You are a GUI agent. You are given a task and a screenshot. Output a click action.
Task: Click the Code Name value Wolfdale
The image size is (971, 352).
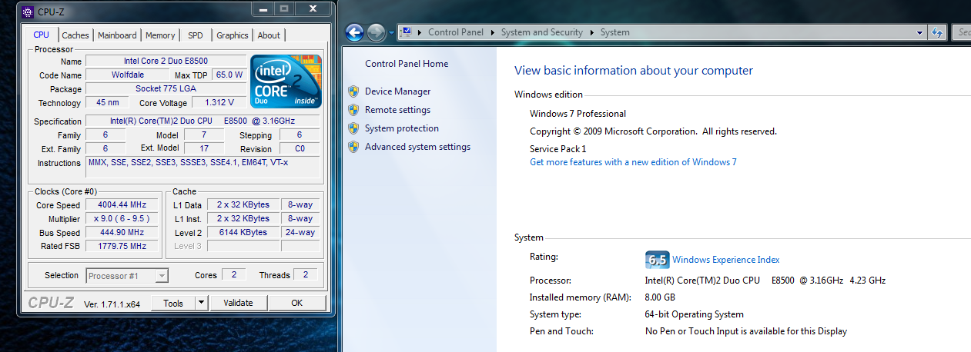pos(127,75)
